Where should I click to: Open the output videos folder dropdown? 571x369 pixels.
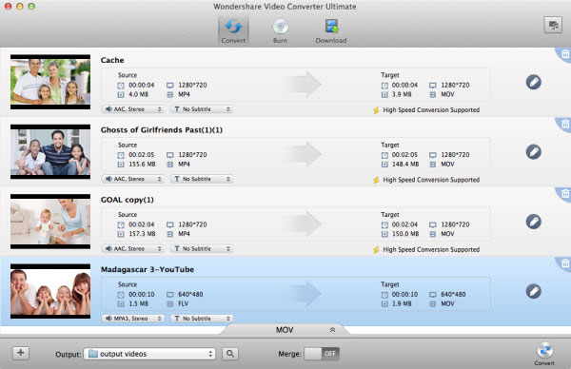149,354
